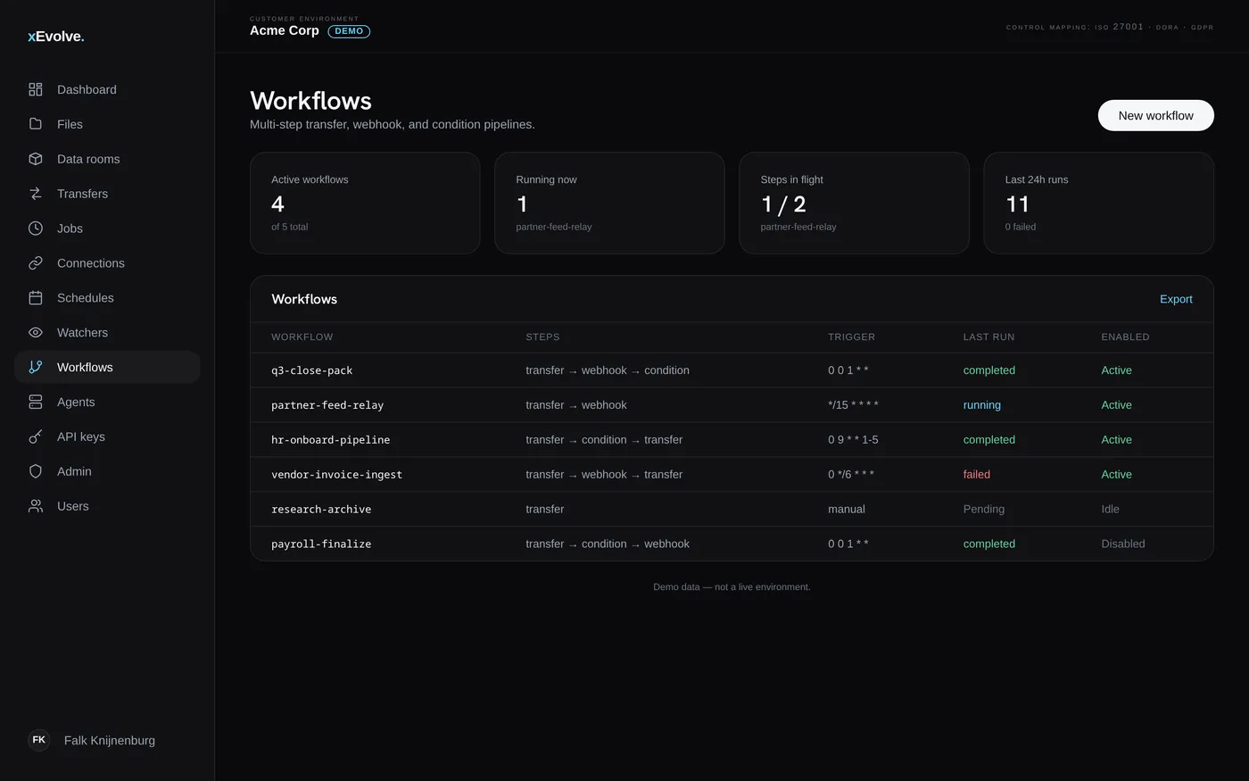Go to Watchers page
Screen dimensions: 1249x781
[107, 333]
